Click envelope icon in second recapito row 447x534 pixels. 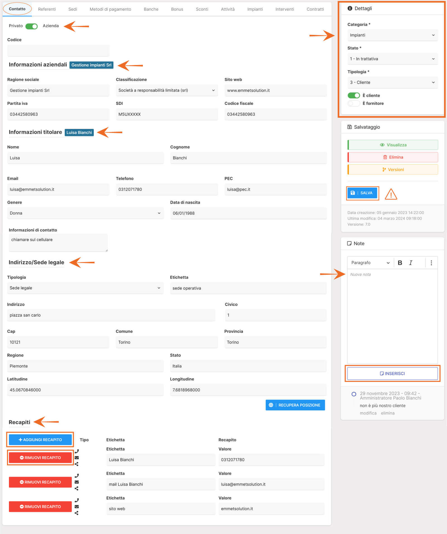point(77,482)
